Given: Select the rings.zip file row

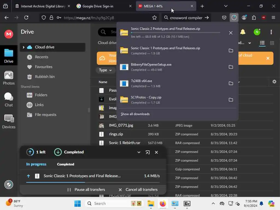Looking at the screenshot, I should pos(186,134).
